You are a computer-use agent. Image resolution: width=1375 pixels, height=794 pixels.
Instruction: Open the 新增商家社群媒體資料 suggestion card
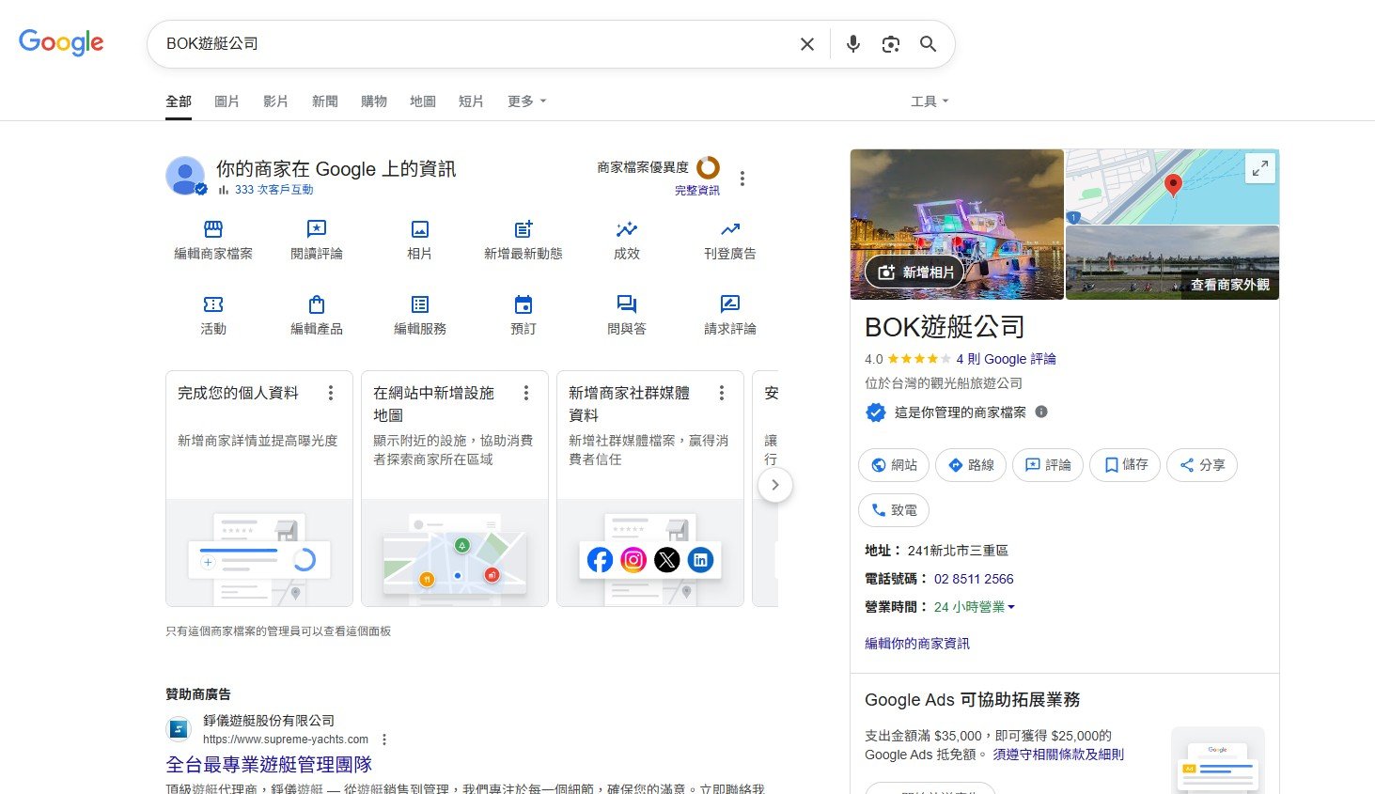[650, 489]
